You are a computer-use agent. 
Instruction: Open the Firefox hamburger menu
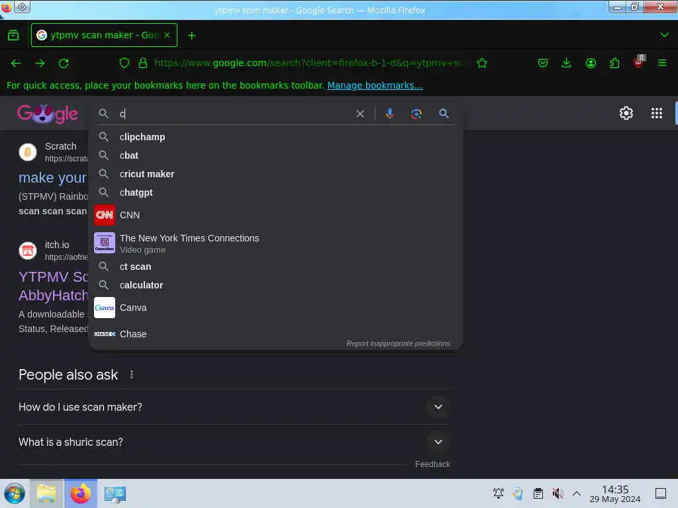click(x=662, y=63)
